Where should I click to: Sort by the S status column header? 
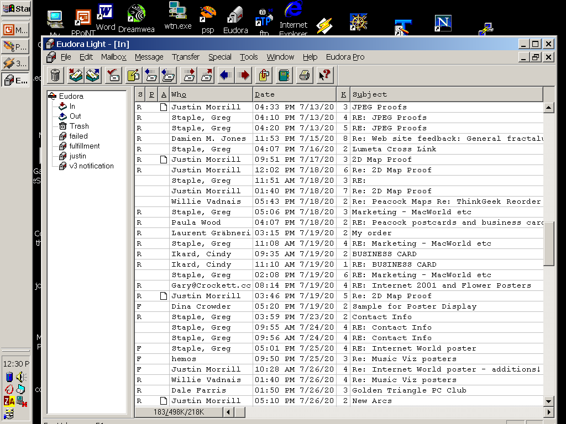coord(140,94)
